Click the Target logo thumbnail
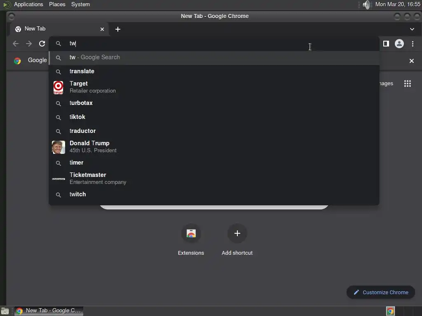The image size is (422, 316). 59,87
